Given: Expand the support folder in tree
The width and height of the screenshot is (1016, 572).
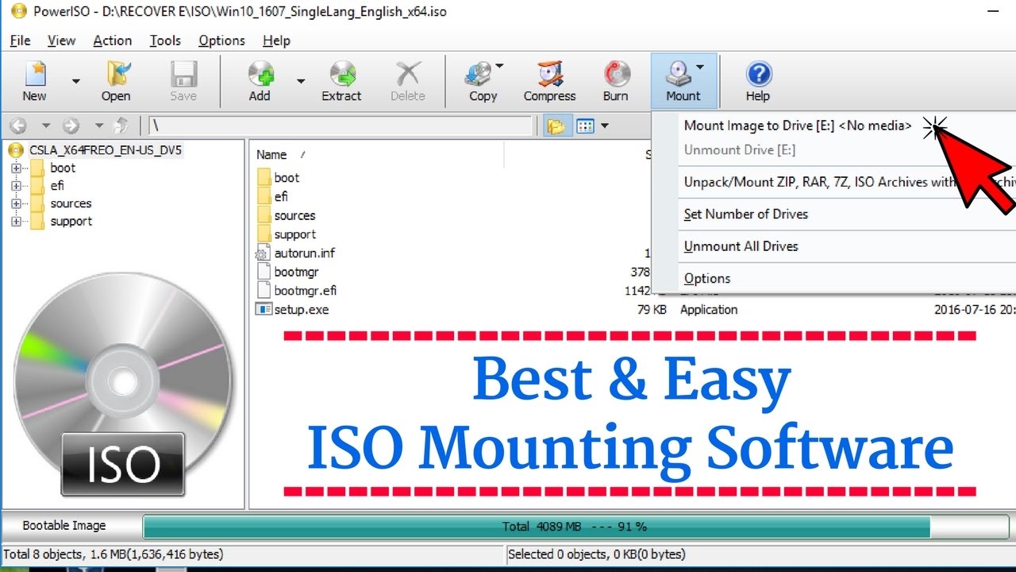Looking at the screenshot, I should pyautogui.click(x=16, y=222).
